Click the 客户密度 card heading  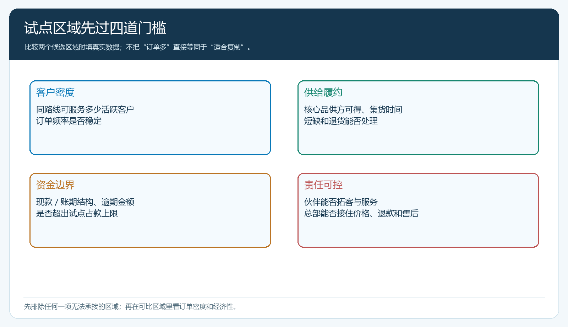point(55,92)
